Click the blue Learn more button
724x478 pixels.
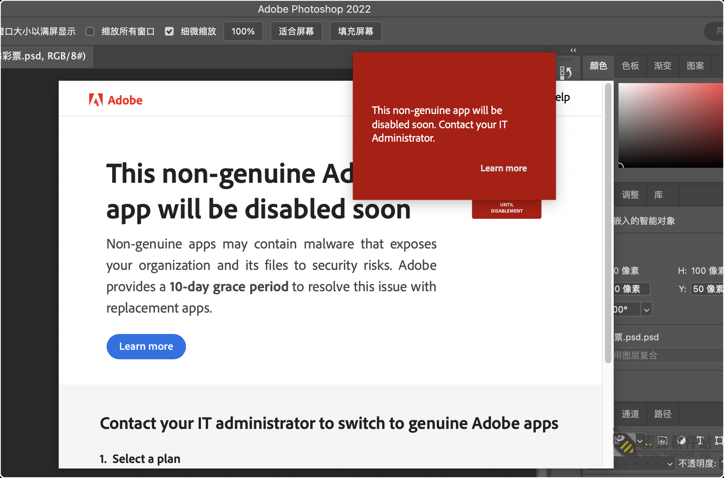146,347
